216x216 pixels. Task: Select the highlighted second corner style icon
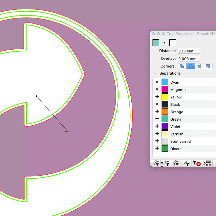[191, 66]
